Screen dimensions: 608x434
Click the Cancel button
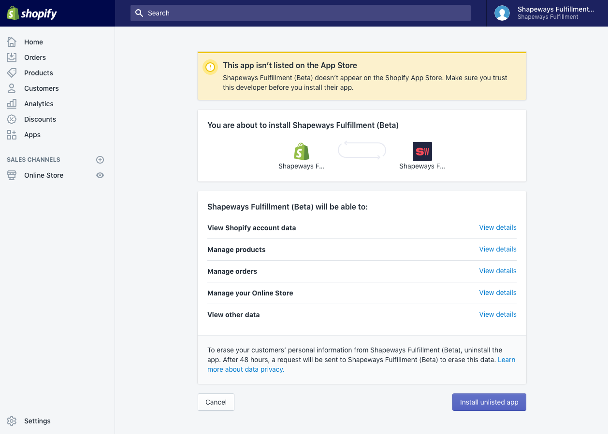click(216, 402)
